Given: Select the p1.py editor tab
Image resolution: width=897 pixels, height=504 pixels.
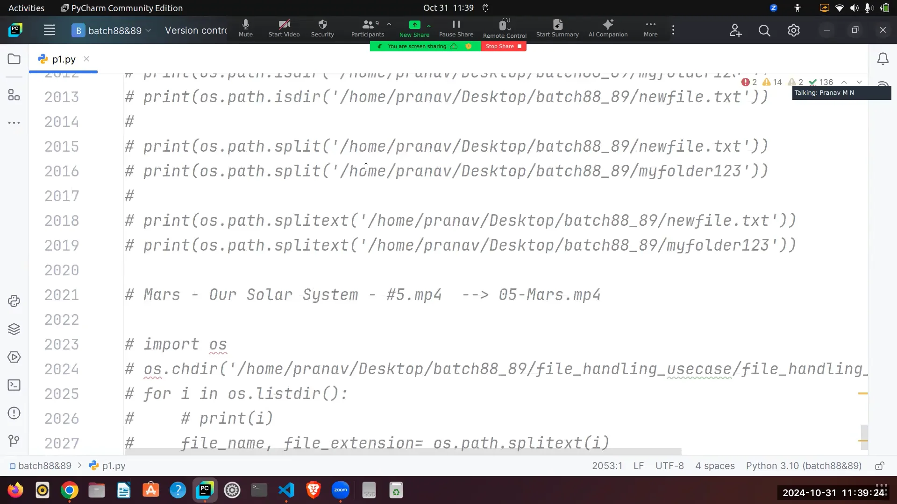Looking at the screenshot, I should (x=63, y=59).
